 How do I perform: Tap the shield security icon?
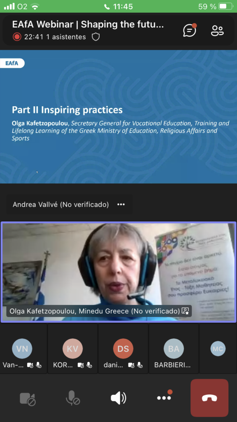tap(95, 37)
